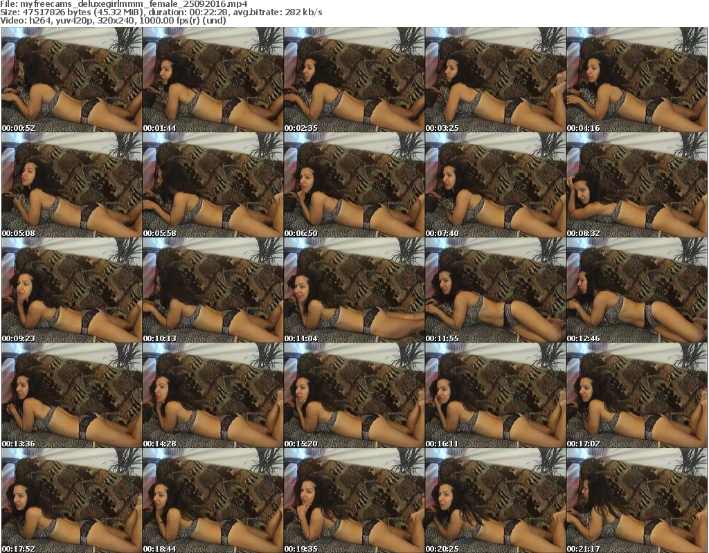Click the preview frame marked 00:16:11
The image size is (709, 553).
pos(495,395)
